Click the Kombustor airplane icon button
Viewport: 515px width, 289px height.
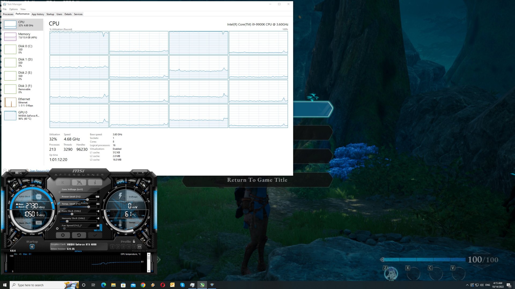point(79,182)
